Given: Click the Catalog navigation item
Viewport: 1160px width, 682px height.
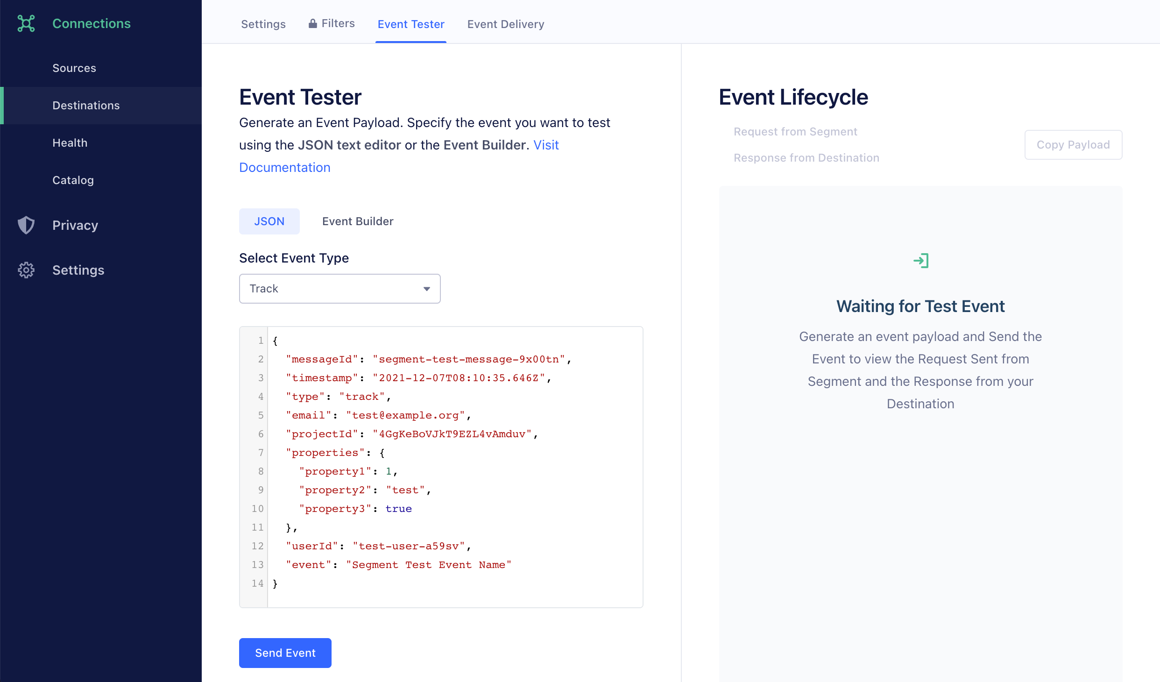Looking at the screenshot, I should [72, 179].
